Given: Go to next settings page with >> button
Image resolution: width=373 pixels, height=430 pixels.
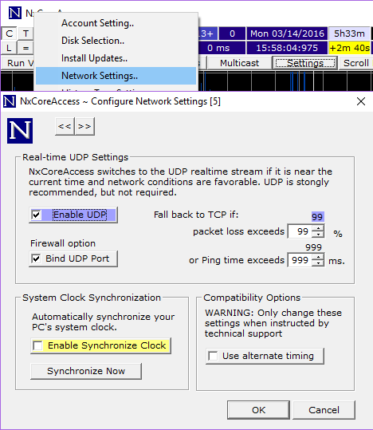Looking at the screenshot, I should coord(84,126).
